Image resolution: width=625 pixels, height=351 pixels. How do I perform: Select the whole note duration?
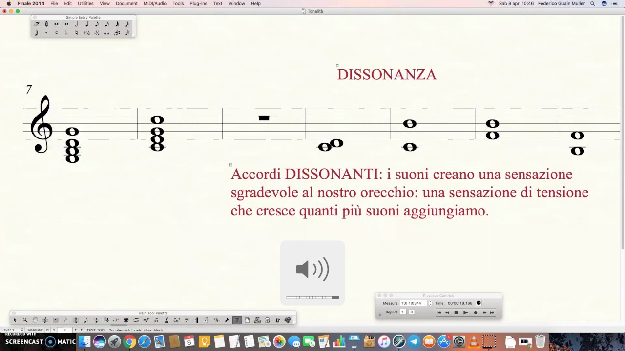click(x=66, y=24)
